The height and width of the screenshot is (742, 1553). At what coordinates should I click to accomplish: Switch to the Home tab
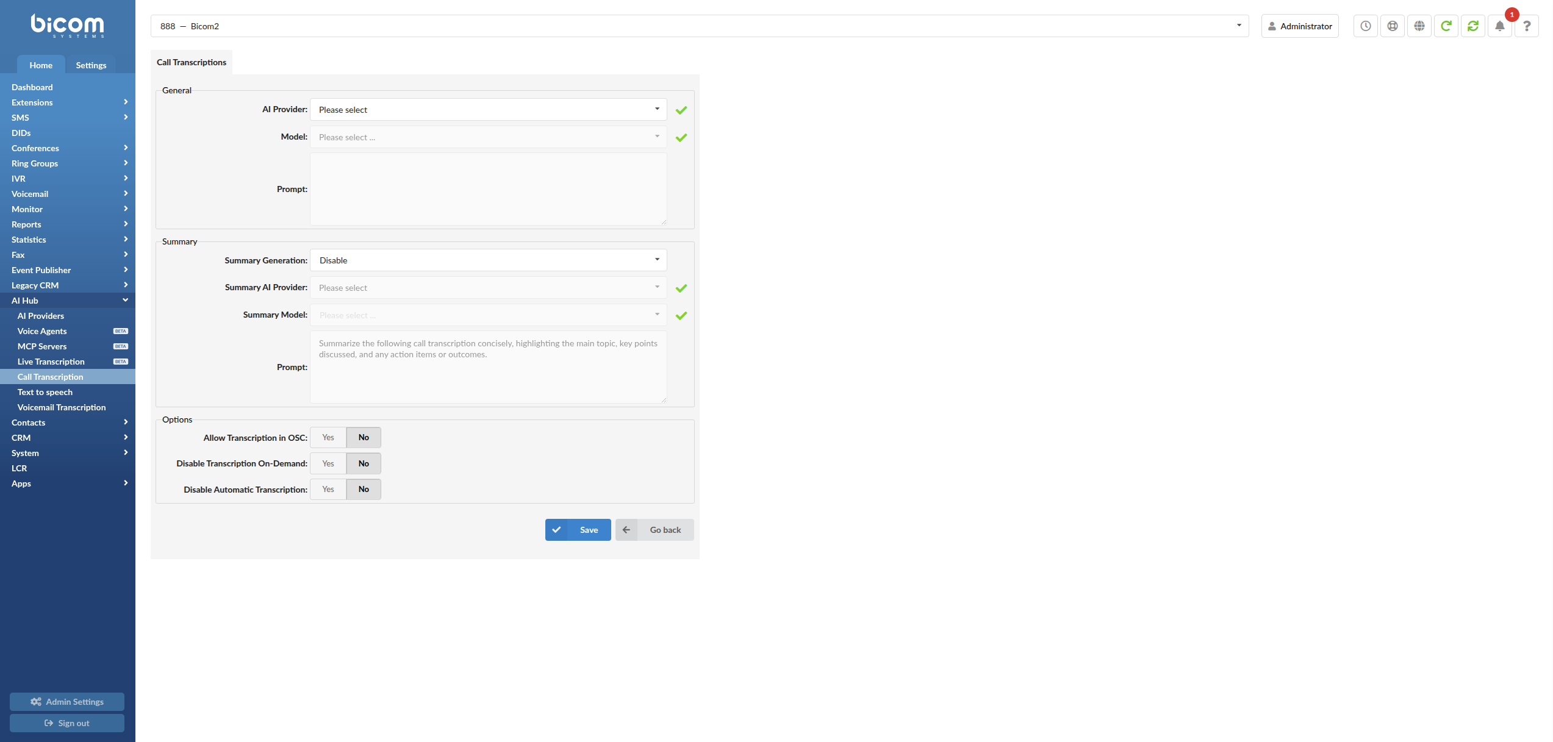(41, 65)
